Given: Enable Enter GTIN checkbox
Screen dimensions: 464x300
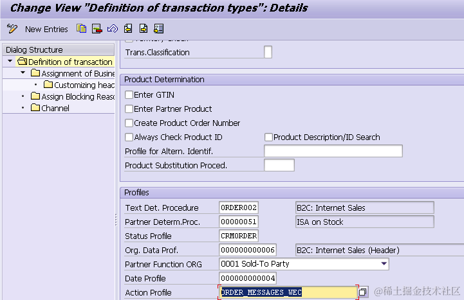Looking at the screenshot, I should [129, 95].
